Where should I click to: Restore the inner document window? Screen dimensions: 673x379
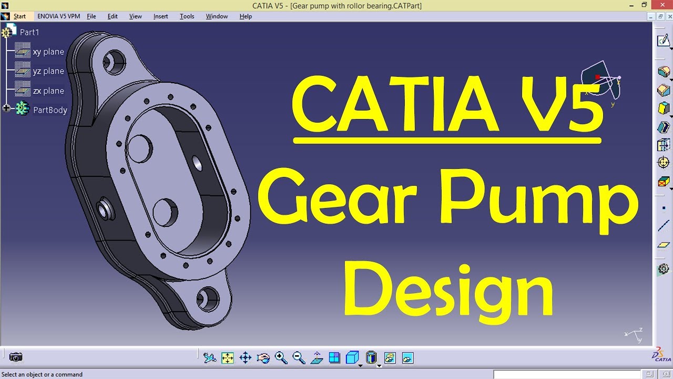tap(660, 16)
